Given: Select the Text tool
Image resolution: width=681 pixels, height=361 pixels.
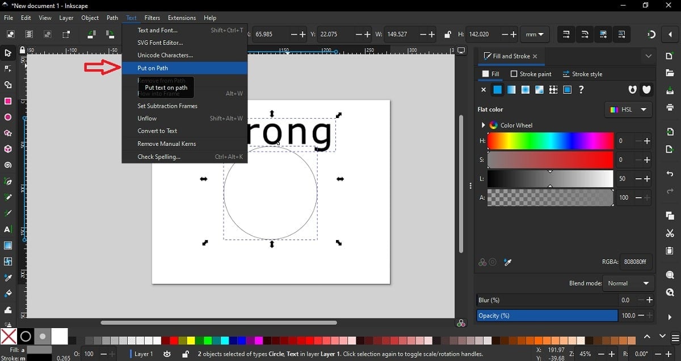Looking at the screenshot, I should pos(8,230).
